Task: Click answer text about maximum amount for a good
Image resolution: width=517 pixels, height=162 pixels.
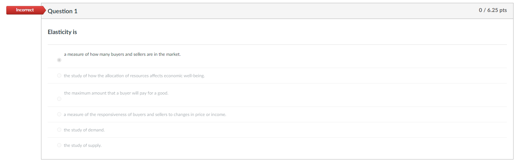Action: point(116,93)
